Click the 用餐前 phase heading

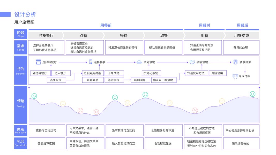[x=106, y=25]
